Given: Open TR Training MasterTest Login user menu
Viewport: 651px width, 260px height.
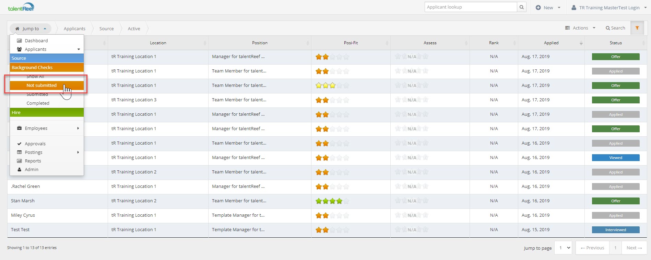Looking at the screenshot, I should (x=609, y=8).
